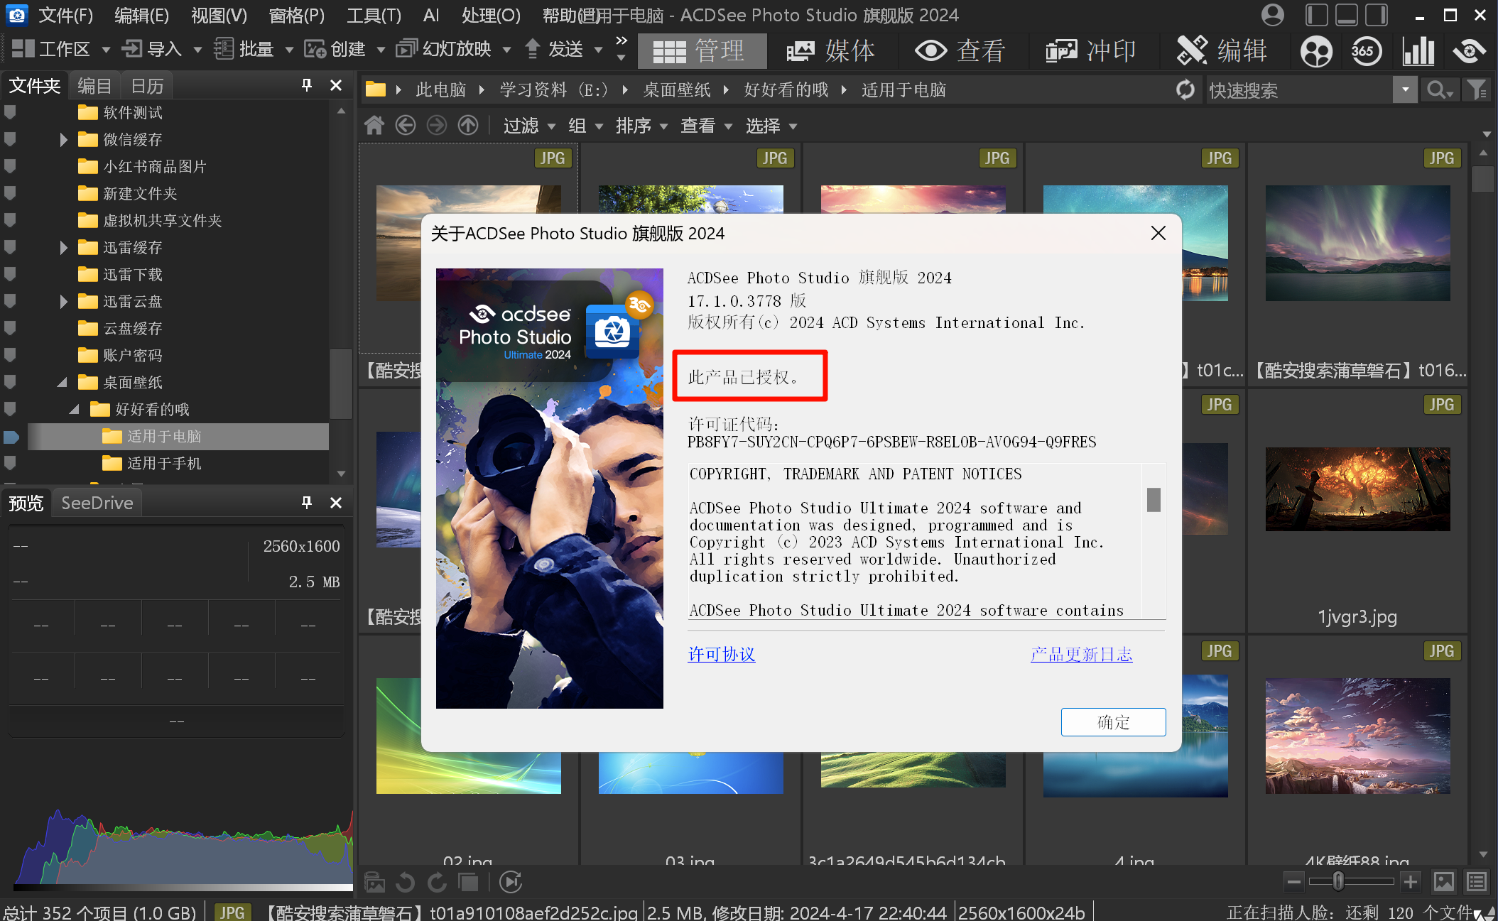Collapse the 桌面壁纸 folder tree
Screen dimensions: 1498x921
tap(61, 382)
